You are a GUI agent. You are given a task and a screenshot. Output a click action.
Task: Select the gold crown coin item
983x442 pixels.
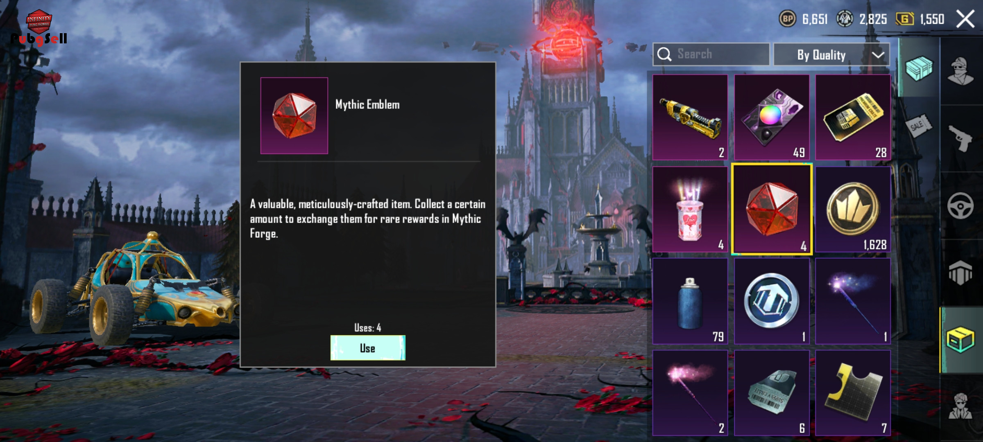pos(853,209)
